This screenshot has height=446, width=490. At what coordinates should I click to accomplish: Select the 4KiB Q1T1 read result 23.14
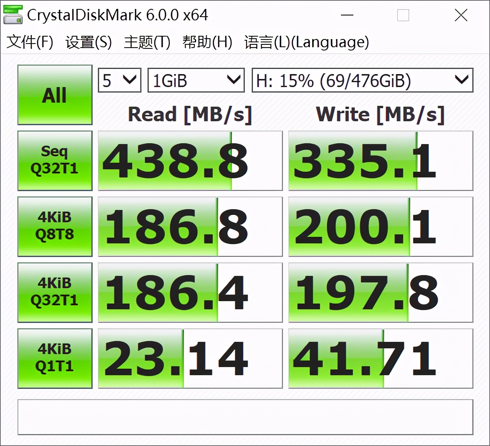(190, 359)
